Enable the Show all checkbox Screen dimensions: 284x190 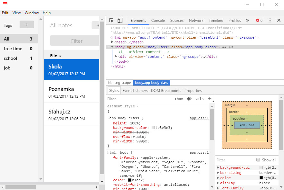point(258,160)
